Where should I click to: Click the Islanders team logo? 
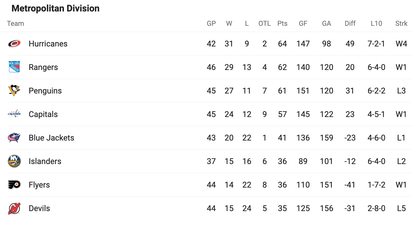14,161
